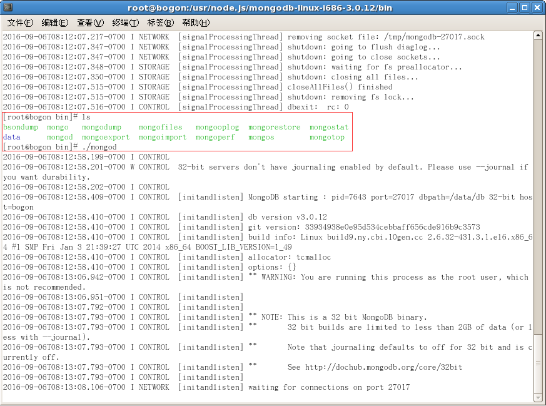Click the mongotop file name
This screenshot has height=406, width=546.
point(327,138)
